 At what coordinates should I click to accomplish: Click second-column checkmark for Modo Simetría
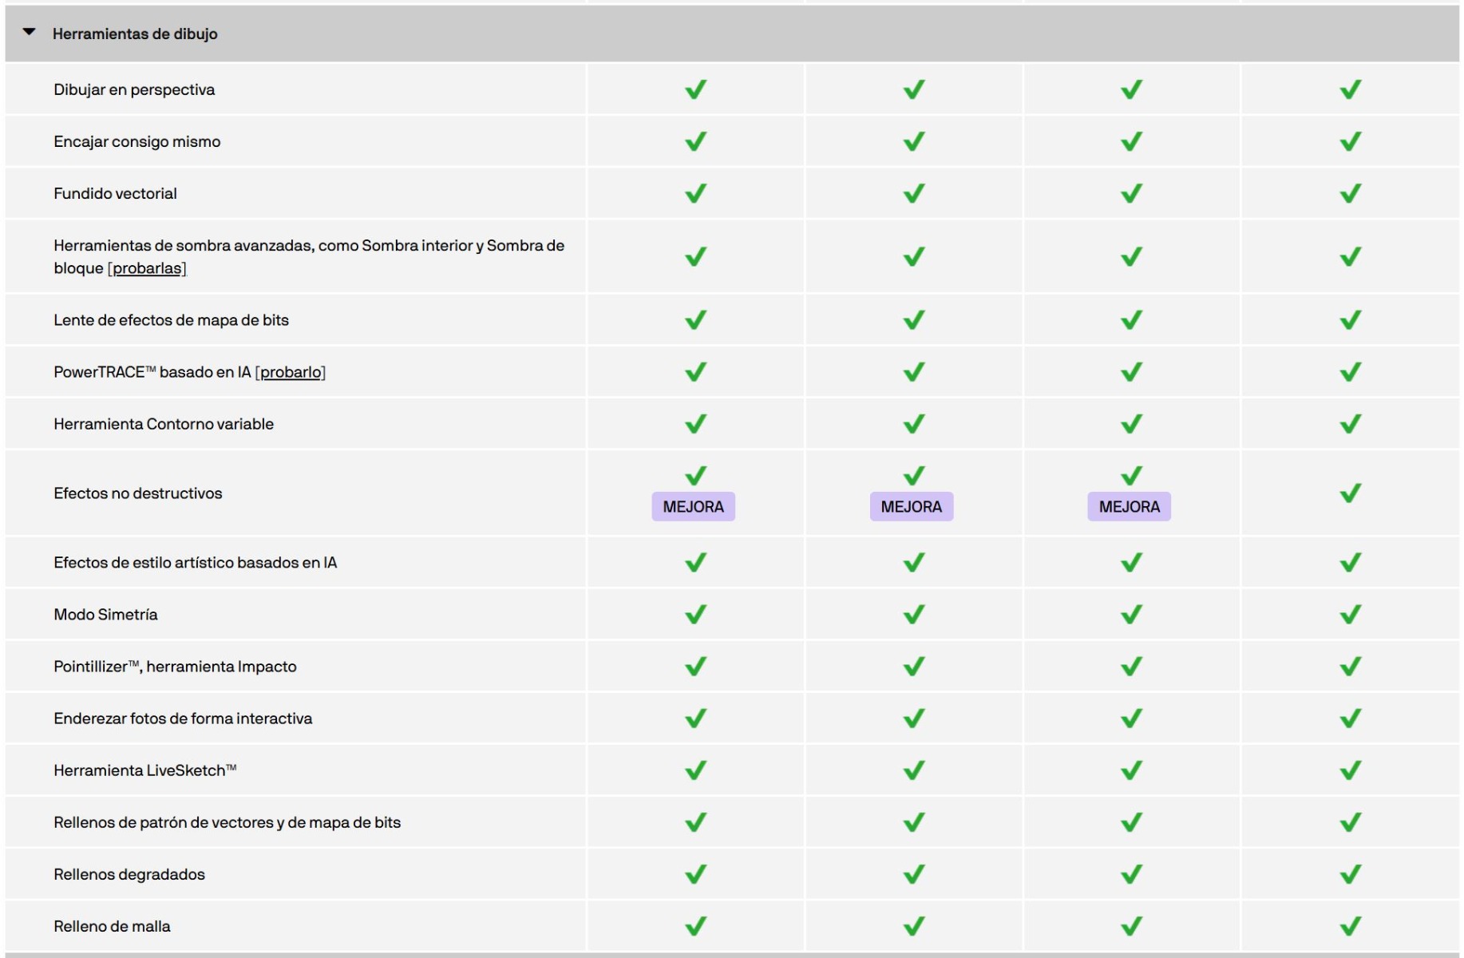pyautogui.click(x=913, y=615)
